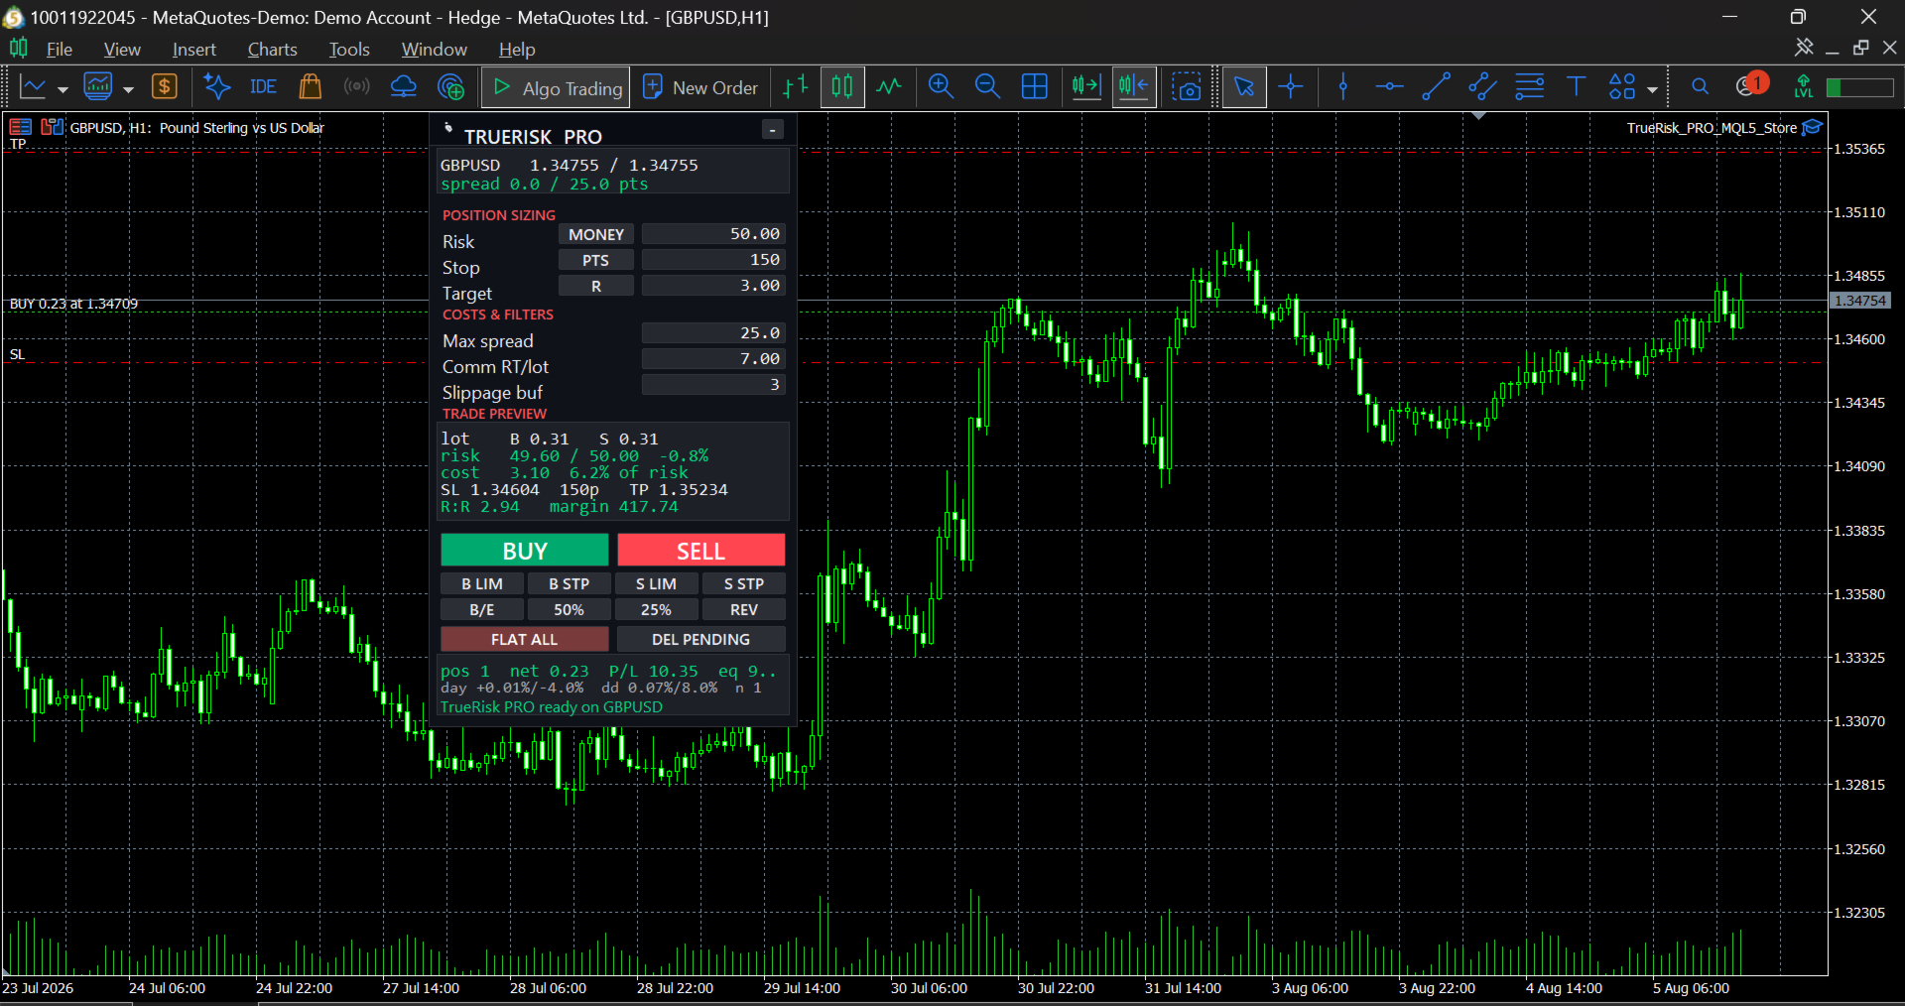
Task: Open the Window menu
Action: [435, 49]
